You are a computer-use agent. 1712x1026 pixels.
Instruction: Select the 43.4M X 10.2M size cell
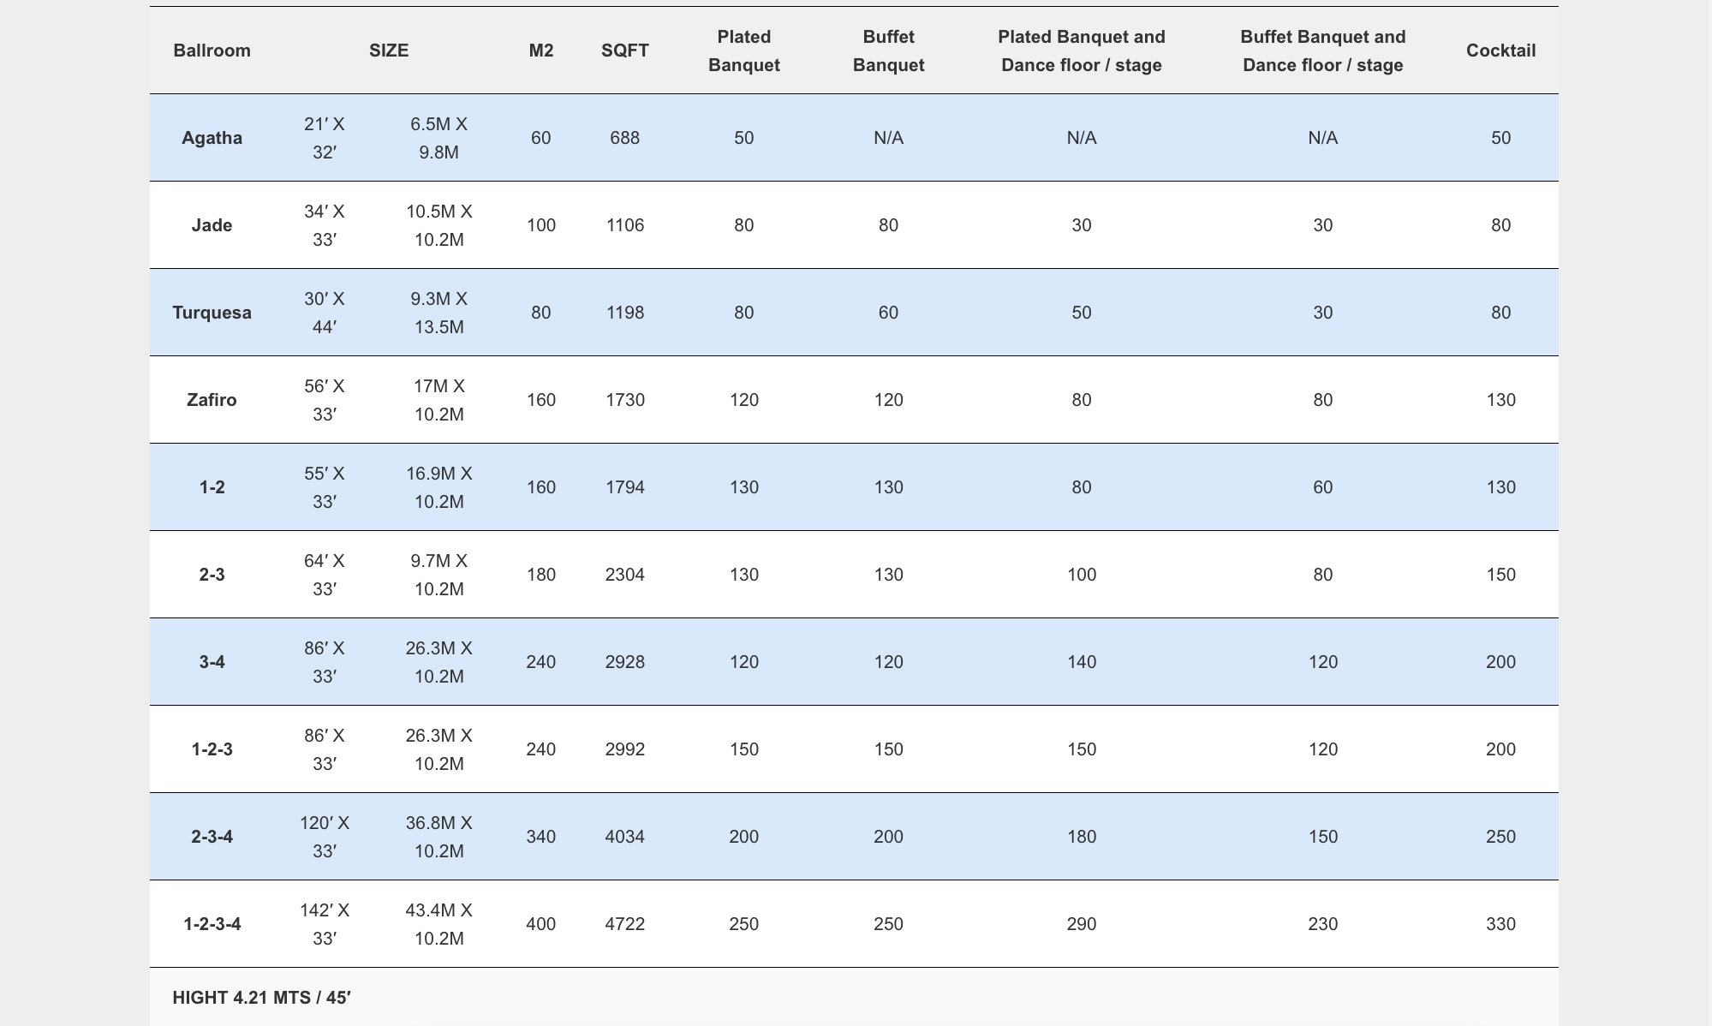[438, 924]
